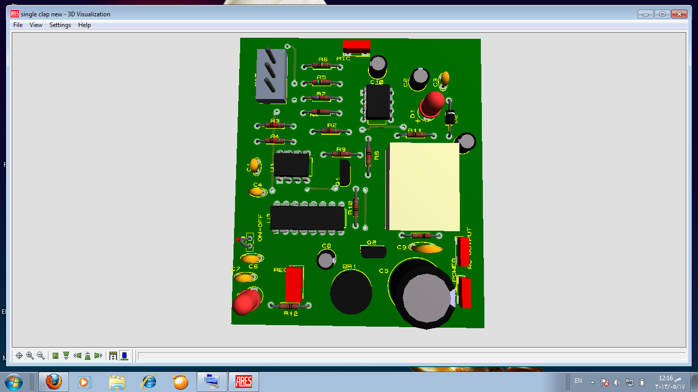Open the taskbar clock showing 12:16
This screenshot has height=392, width=698.
tap(669, 382)
